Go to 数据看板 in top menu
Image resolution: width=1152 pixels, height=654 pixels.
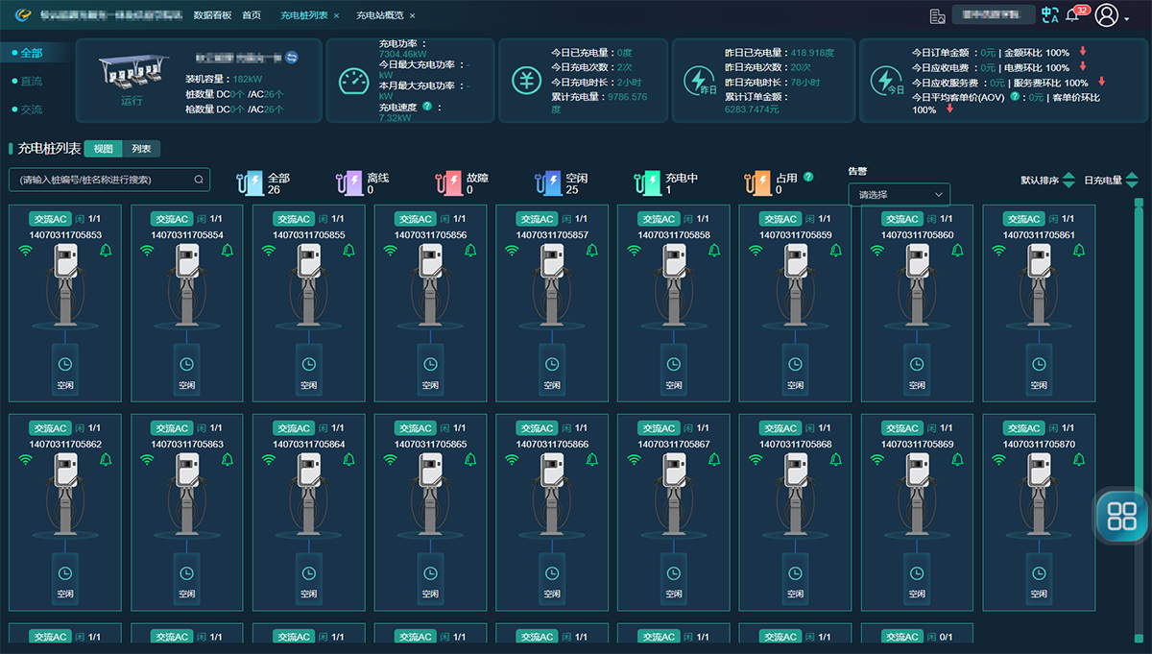pyautogui.click(x=212, y=15)
